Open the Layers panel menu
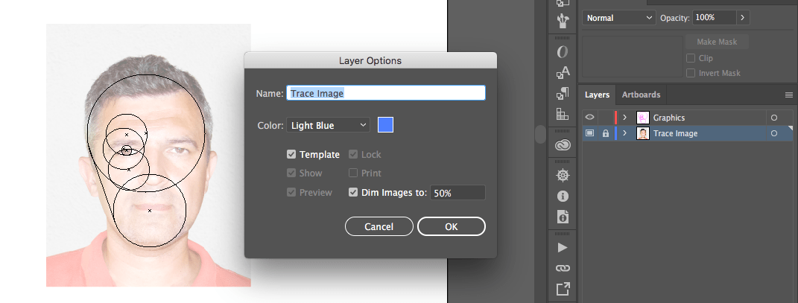The width and height of the screenshot is (798, 303). [789, 95]
